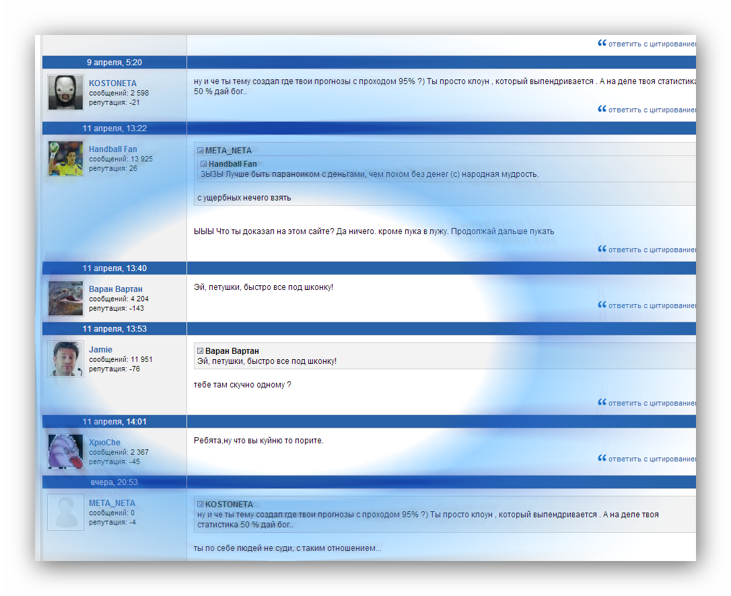Click Jamie's 'репутация: -76' text

tap(114, 369)
